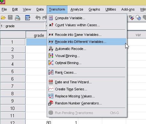Click the Use Sets circles icon
The image size is (146, 124).
point(138,18)
